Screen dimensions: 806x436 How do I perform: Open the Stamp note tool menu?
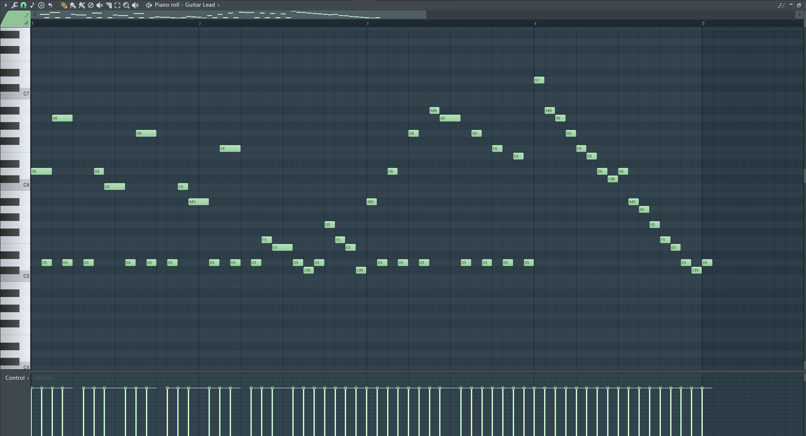point(32,5)
